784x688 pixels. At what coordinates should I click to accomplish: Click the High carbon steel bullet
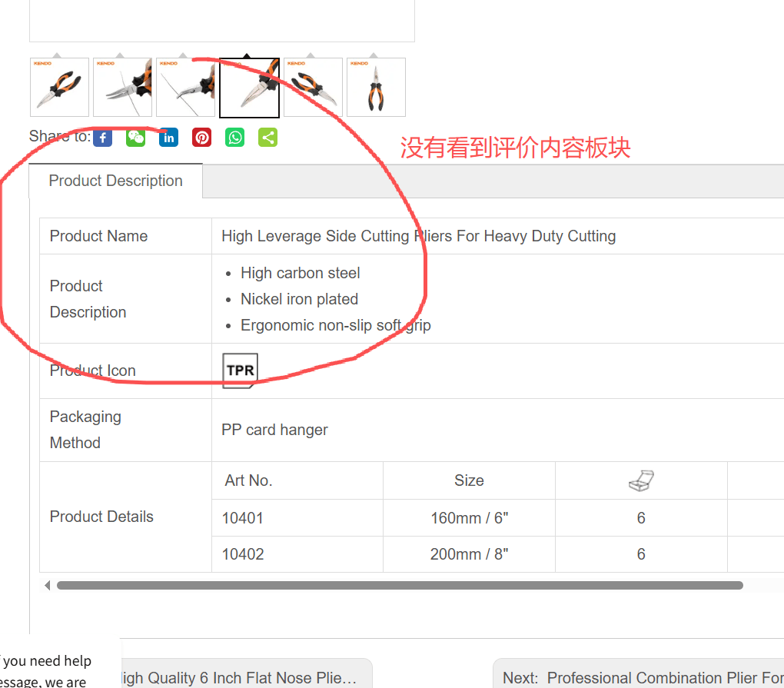(x=300, y=273)
